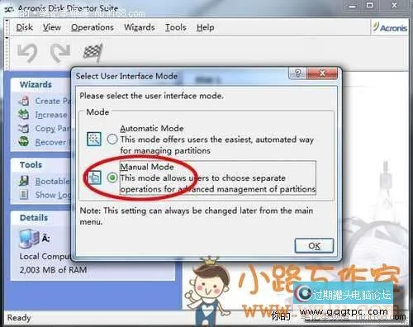Viewport: 413px width, 327px height.
Task: Open the Disk menu
Action: pyautogui.click(x=25, y=27)
